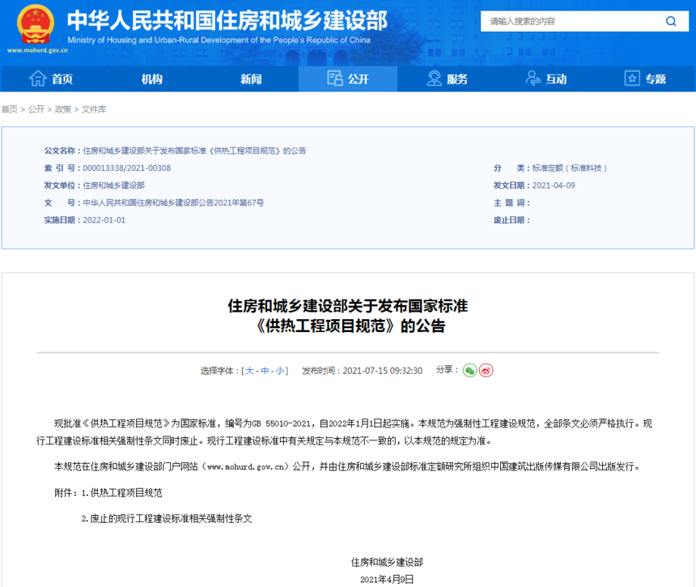Click the home icon beside 首页
Image resolution: width=696 pixels, height=587 pixels.
38,79
